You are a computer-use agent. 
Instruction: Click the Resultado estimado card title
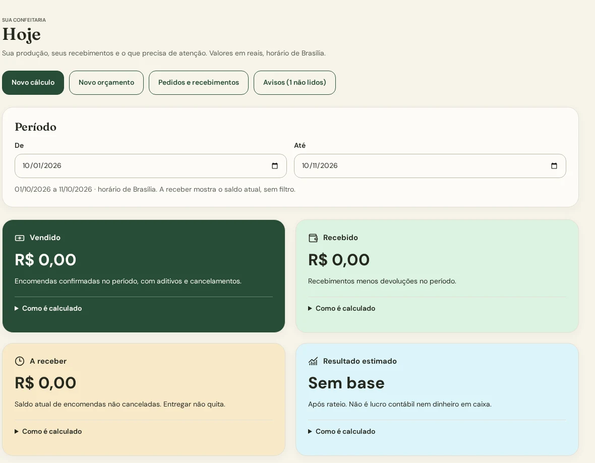click(x=360, y=361)
